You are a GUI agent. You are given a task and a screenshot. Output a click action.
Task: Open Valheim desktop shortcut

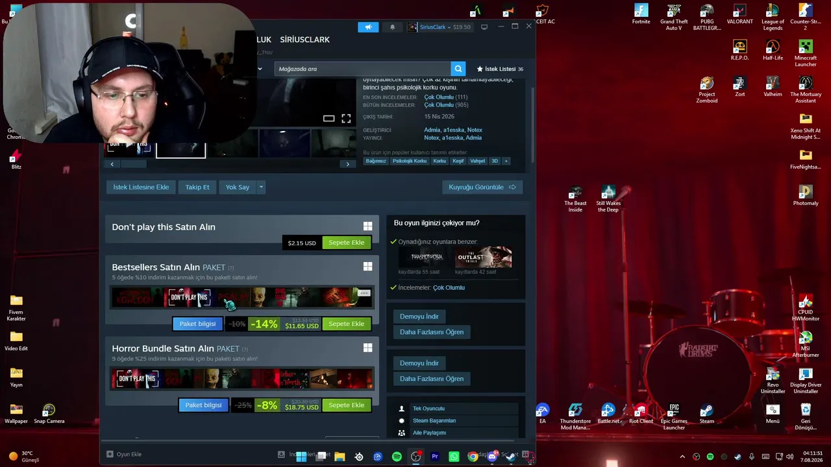773,87
